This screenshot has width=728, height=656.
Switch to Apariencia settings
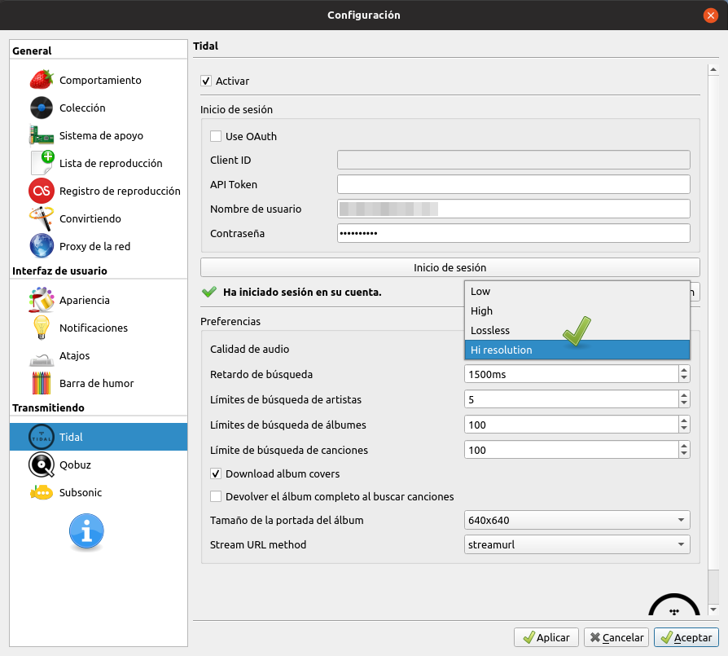pos(99,300)
